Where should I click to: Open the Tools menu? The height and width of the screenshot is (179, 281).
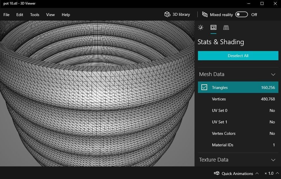pyautogui.click(x=34, y=15)
